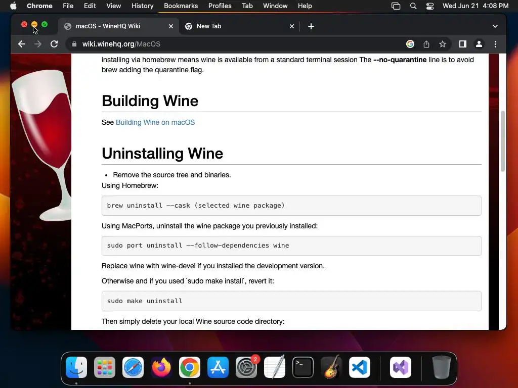Image resolution: width=518 pixels, height=388 pixels.
Task: Open Spotlight search in menu bar
Action: point(413,6)
